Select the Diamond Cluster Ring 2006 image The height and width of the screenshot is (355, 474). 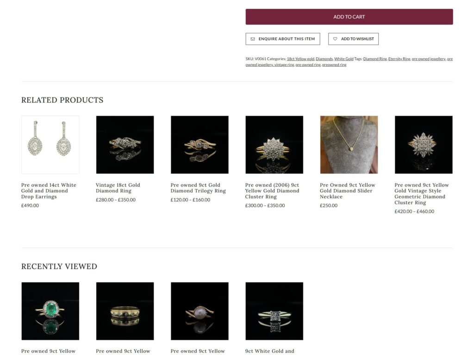(274, 145)
